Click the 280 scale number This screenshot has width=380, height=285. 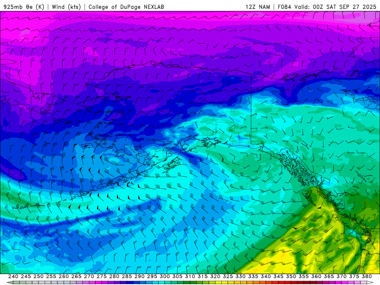tap(114, 276)
